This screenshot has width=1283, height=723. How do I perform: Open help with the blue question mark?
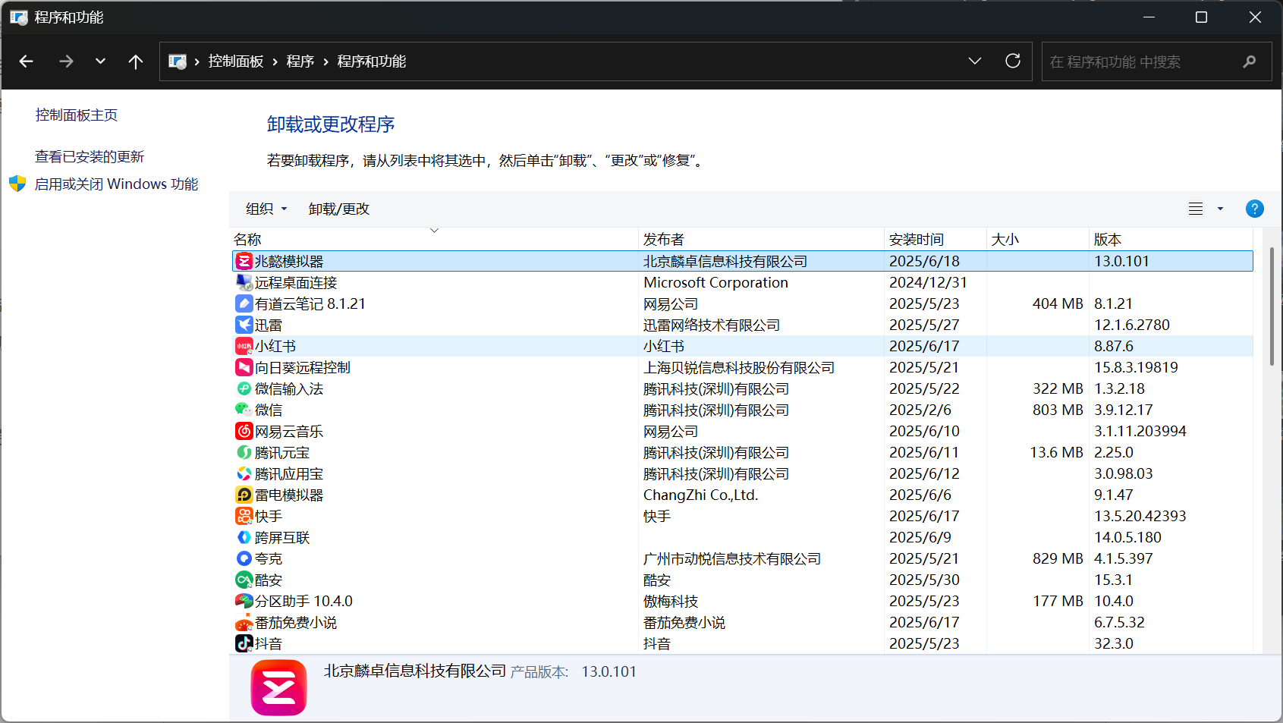1254,209
